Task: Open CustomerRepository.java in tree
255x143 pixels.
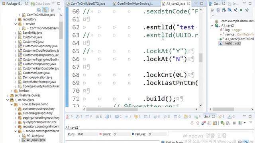Action: click(x=39, y=64)
